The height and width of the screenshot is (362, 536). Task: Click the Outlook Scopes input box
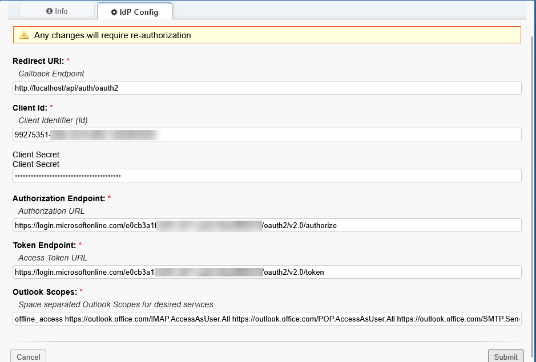267,319
